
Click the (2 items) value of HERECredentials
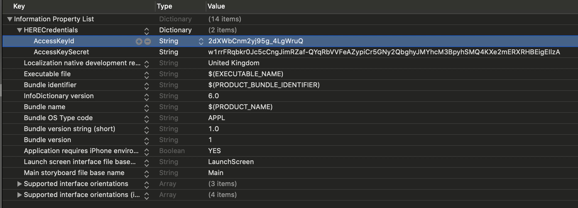pyautogui.click(x=223, y=30)
